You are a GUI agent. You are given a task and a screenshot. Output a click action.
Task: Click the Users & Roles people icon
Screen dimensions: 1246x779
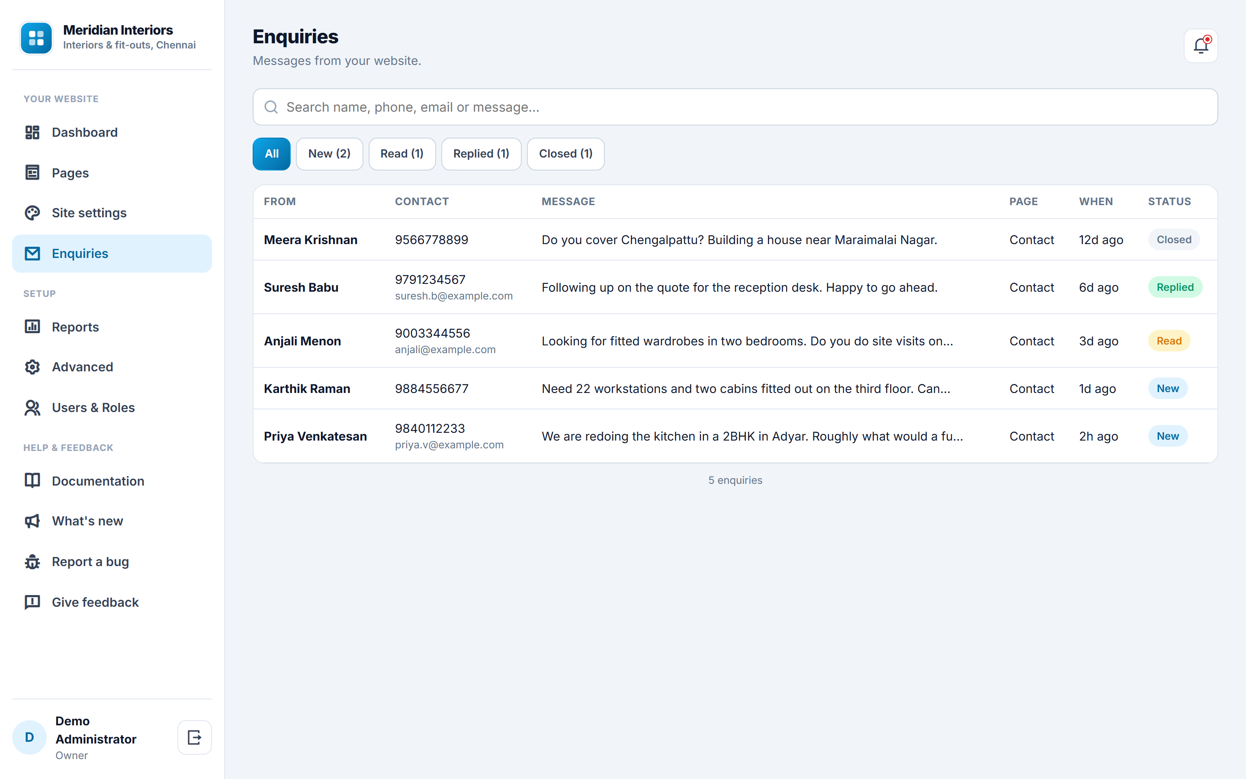tap(32, 408)
